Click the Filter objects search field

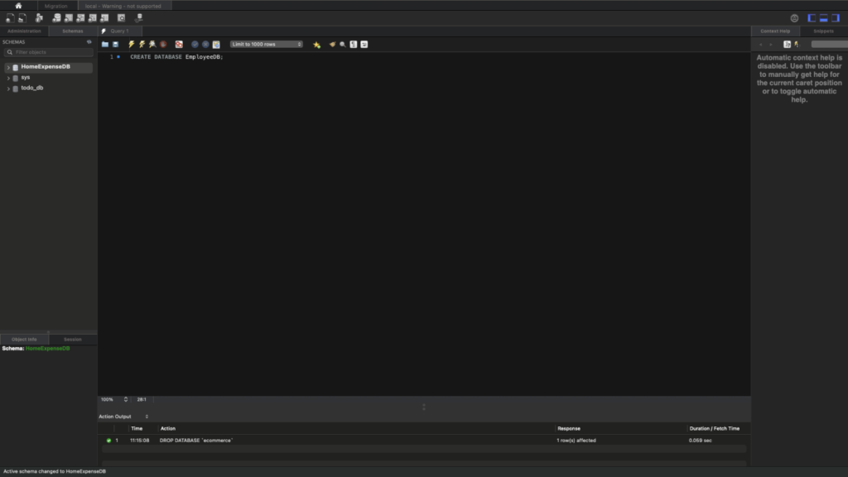coord(48,52)
